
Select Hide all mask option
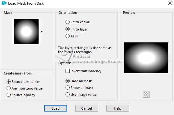79,81
